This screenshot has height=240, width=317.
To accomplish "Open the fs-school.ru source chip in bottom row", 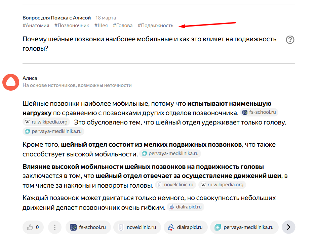I will pos(88,227).
